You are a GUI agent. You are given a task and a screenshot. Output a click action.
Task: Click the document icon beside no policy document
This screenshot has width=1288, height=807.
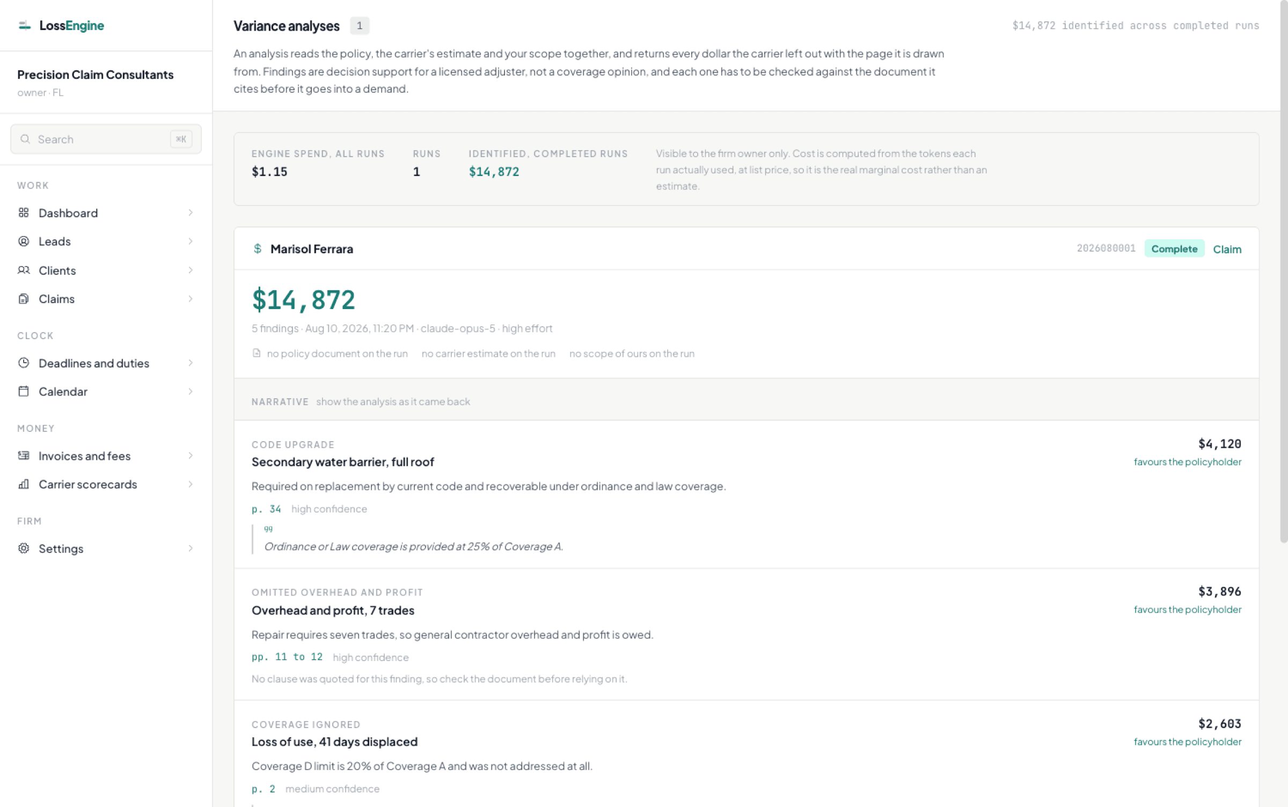[x=257, y=354]
